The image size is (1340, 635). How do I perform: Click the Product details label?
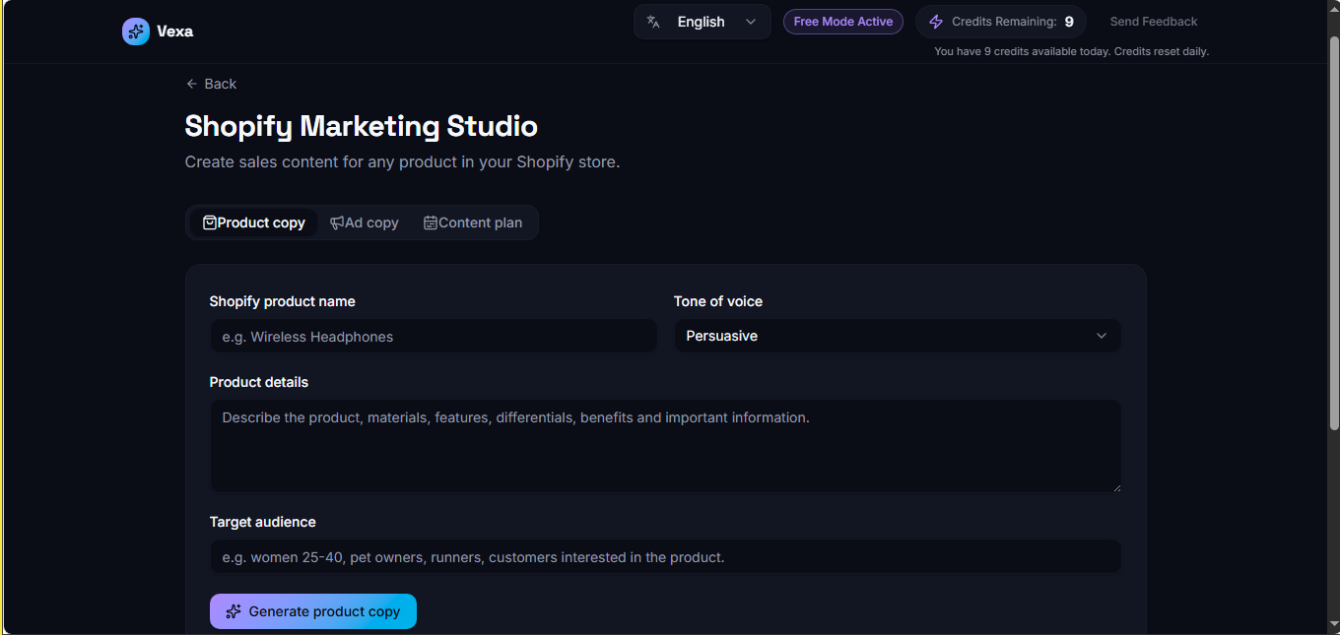click(259, 382)
